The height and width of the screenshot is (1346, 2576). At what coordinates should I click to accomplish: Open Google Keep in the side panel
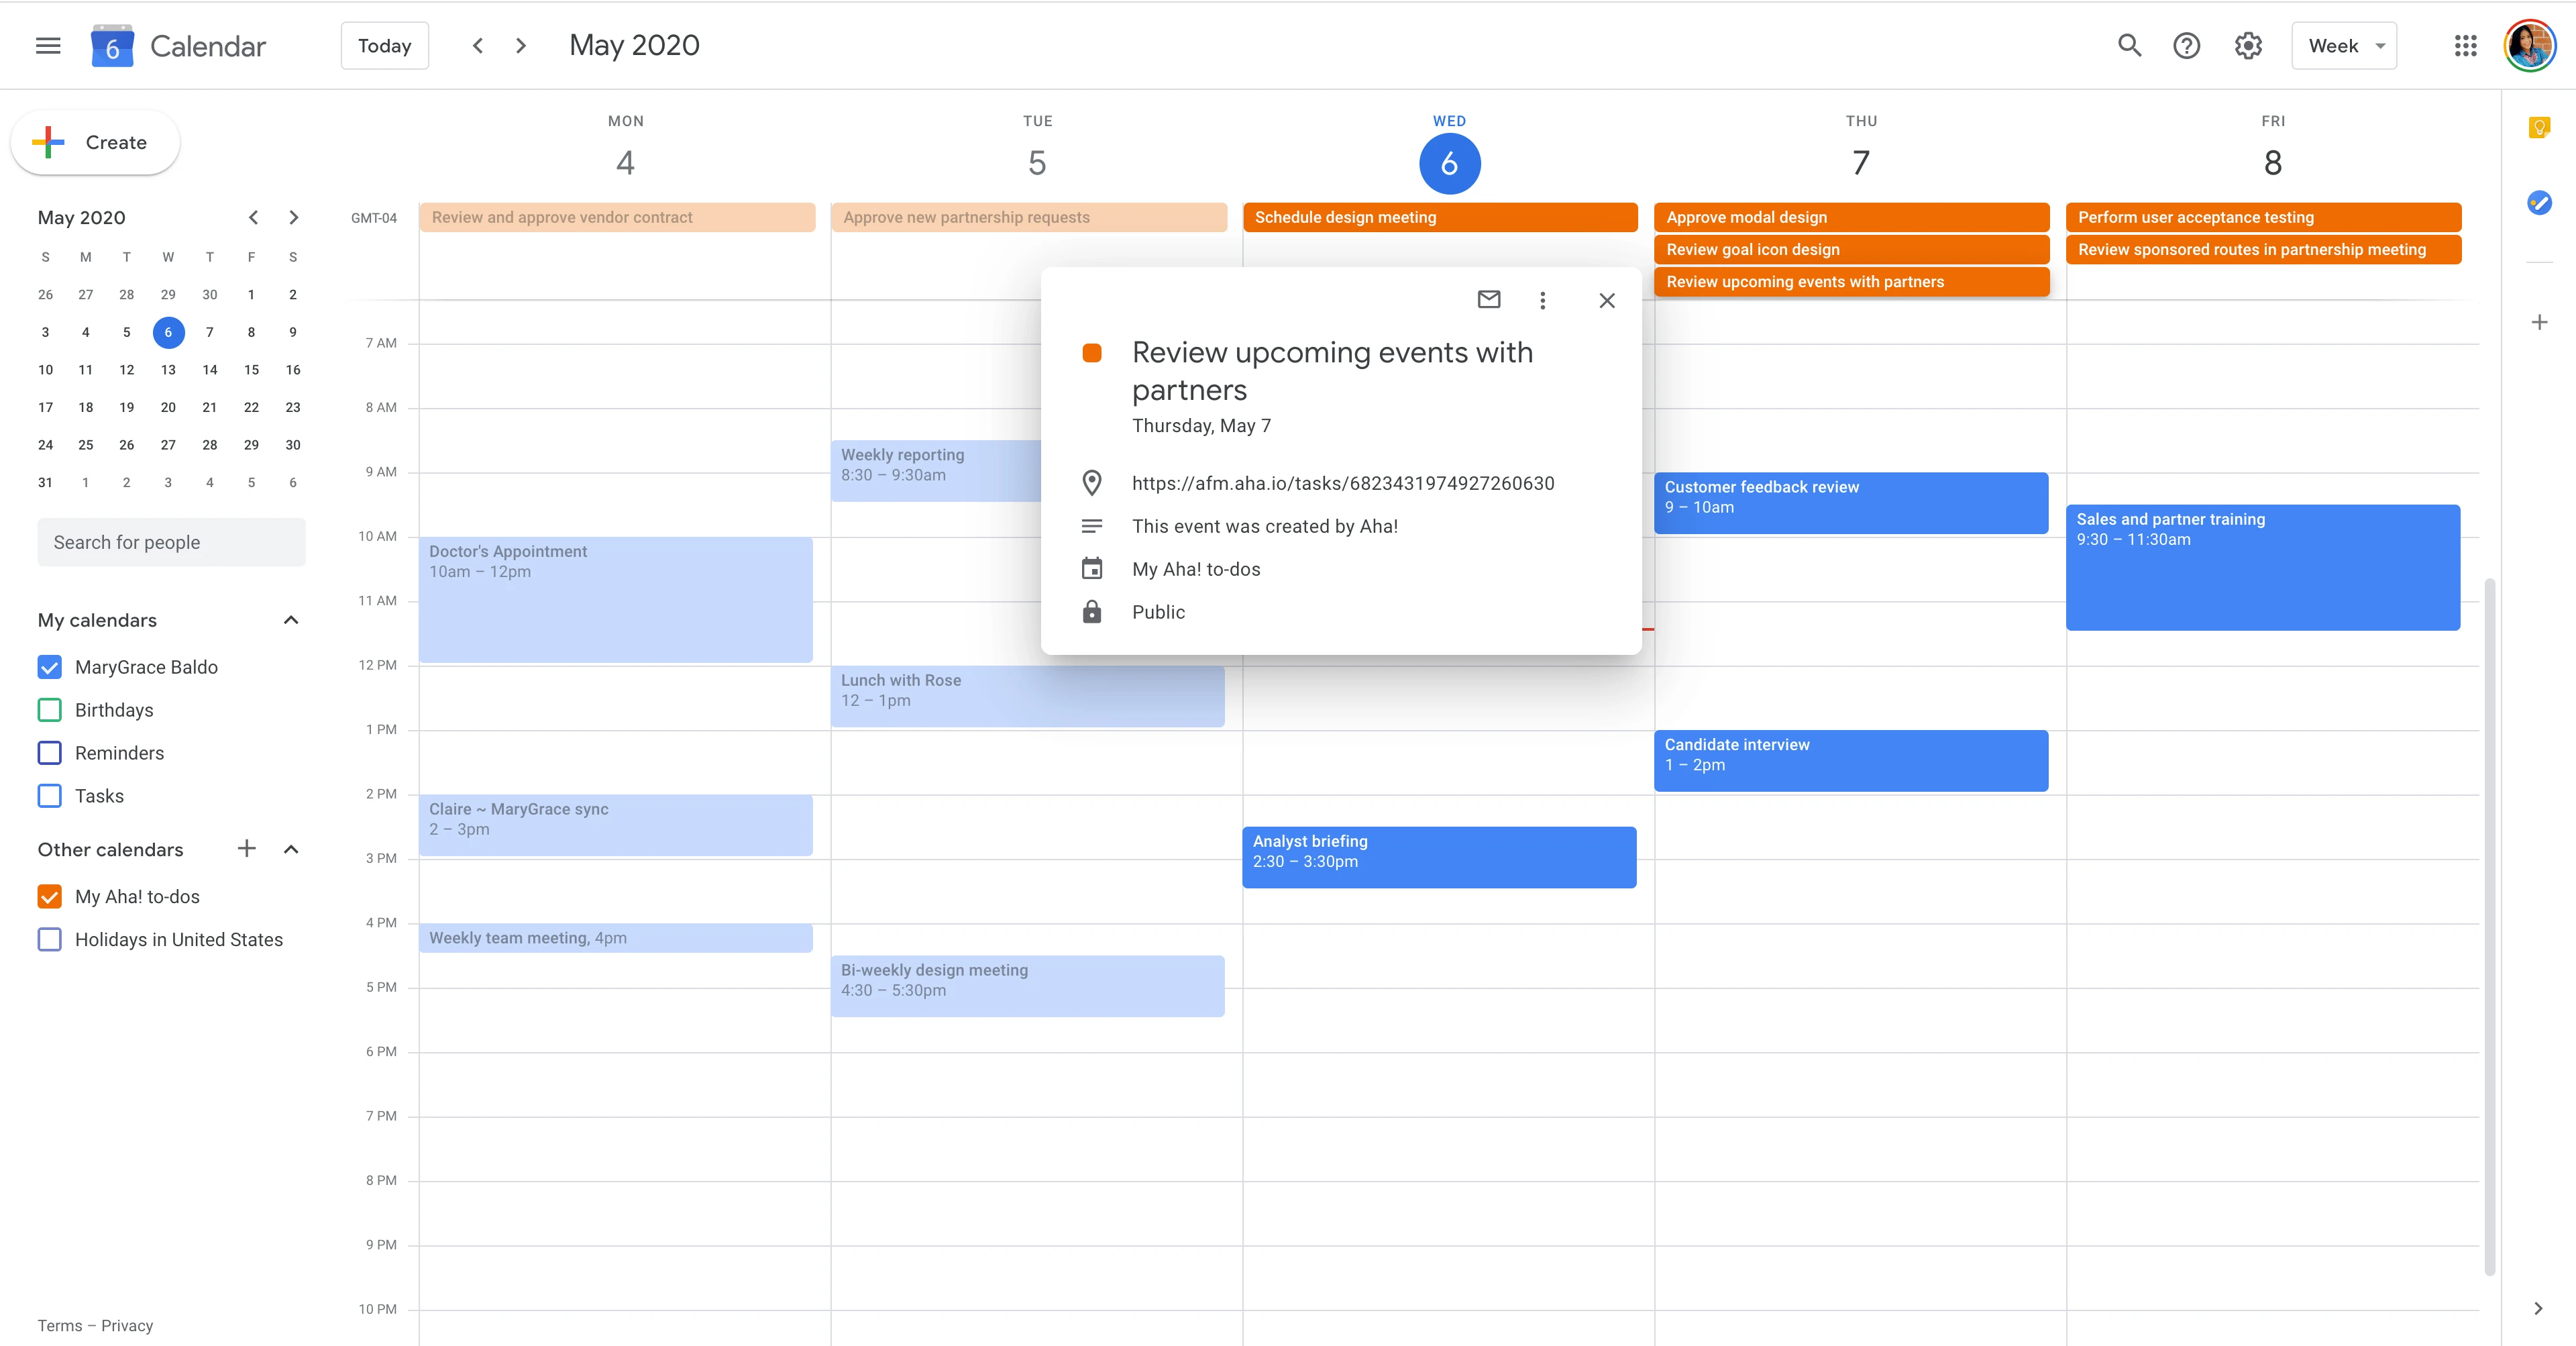2539,128
